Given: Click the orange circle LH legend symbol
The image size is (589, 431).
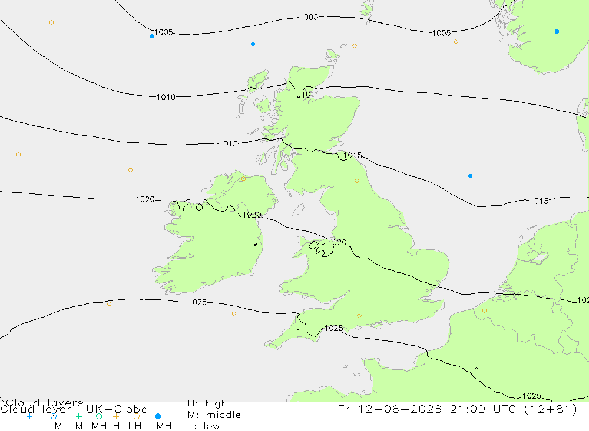Looking at the screenshot, I should click(137, 416).
